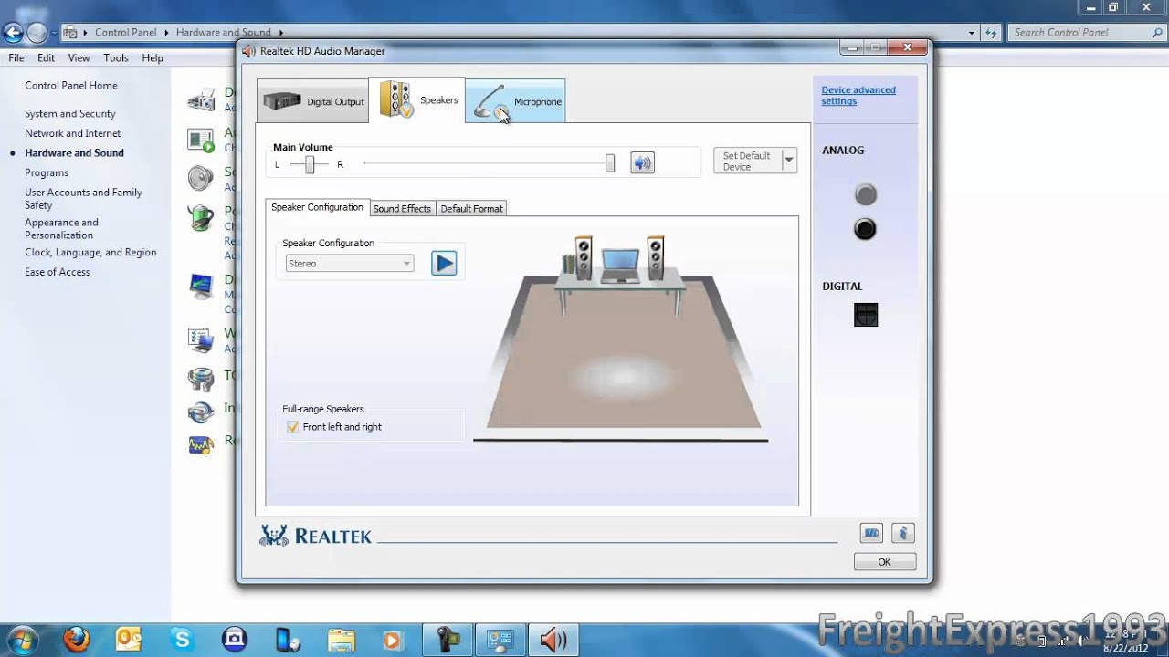Open the Speaker Configuration Stereo dropdown

(x=350, y=263)
